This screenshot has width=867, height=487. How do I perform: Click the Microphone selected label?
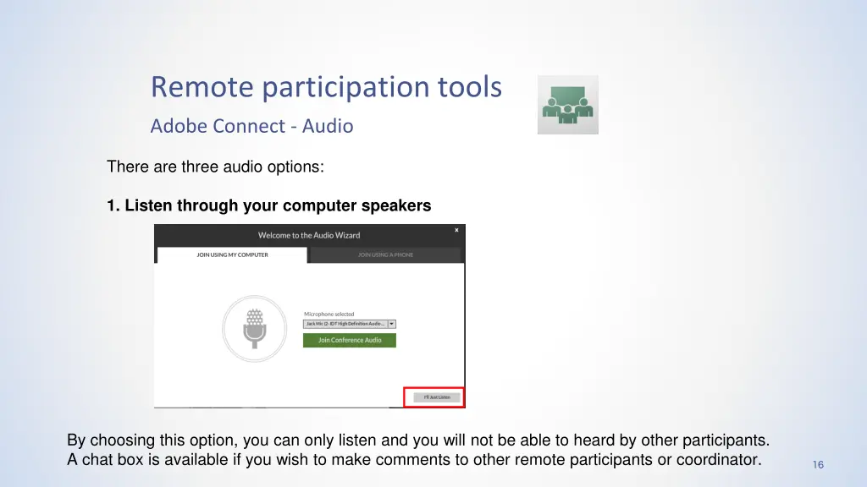(x=329, y=315)
